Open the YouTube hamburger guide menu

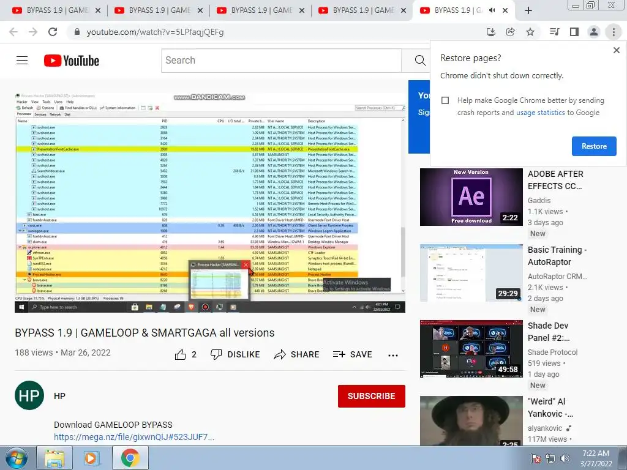22,61
